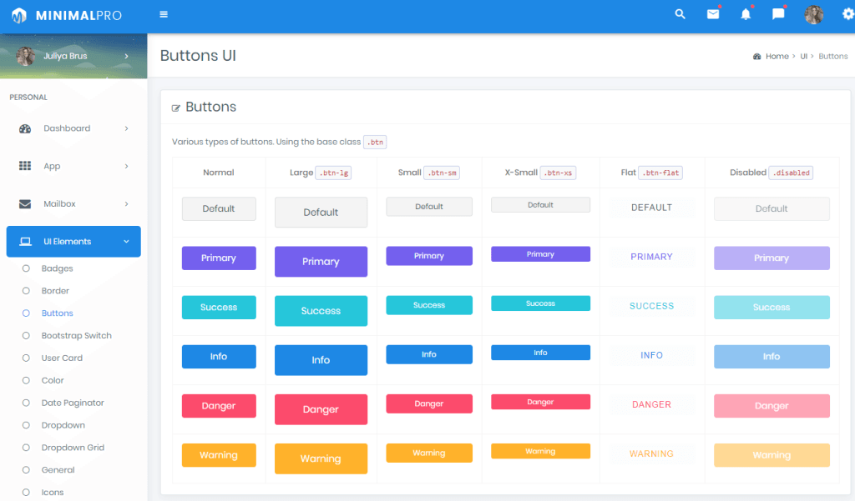Select the Buttons submenu item
This screenshot has height=501, width=855.
[58, 313]
